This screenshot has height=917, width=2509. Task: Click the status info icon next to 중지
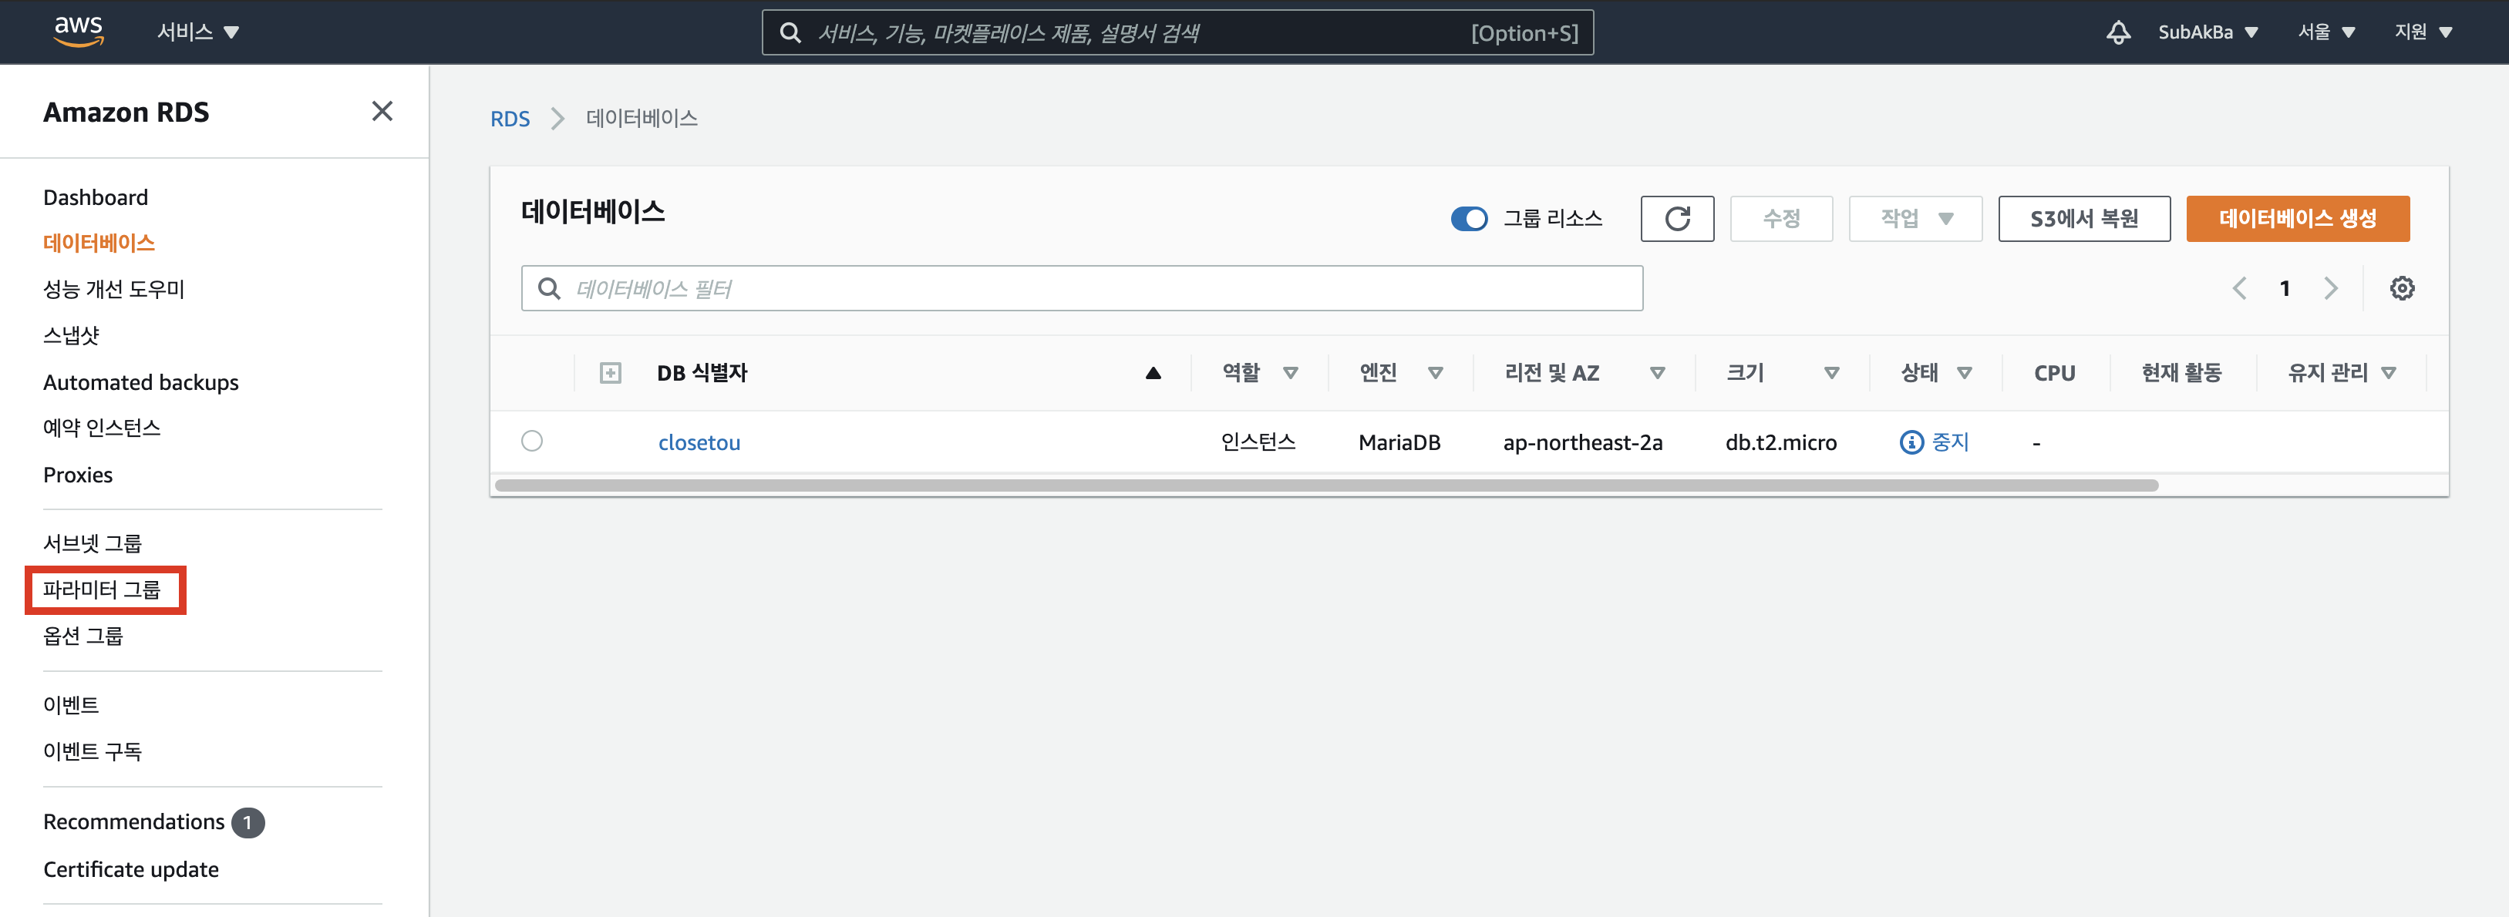point(1911,442)
